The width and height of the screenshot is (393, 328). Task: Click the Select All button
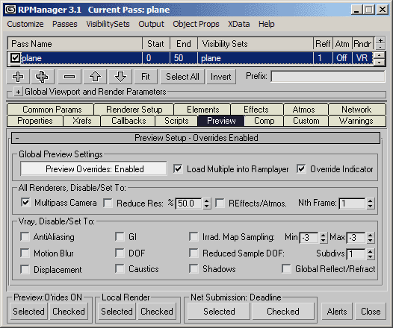tap(182, 77)
